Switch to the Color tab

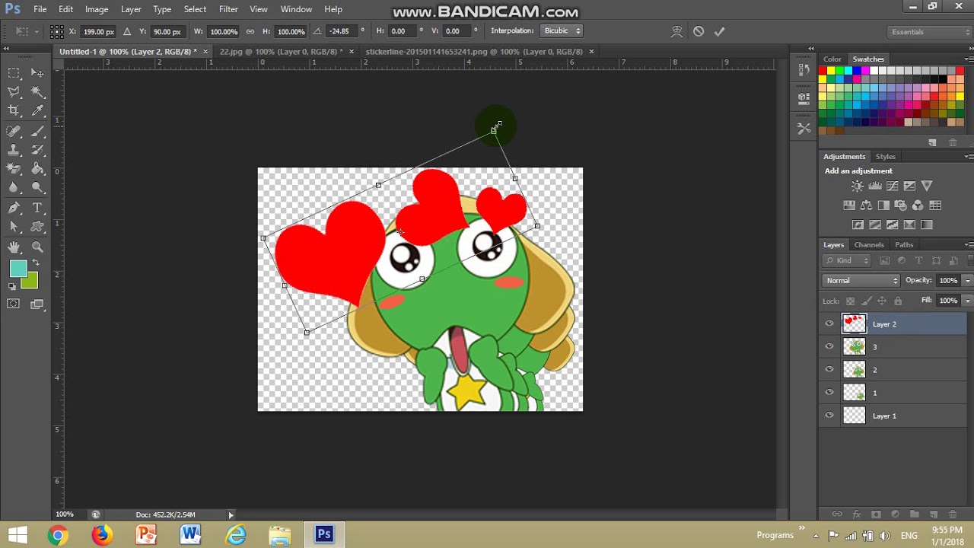832,59
